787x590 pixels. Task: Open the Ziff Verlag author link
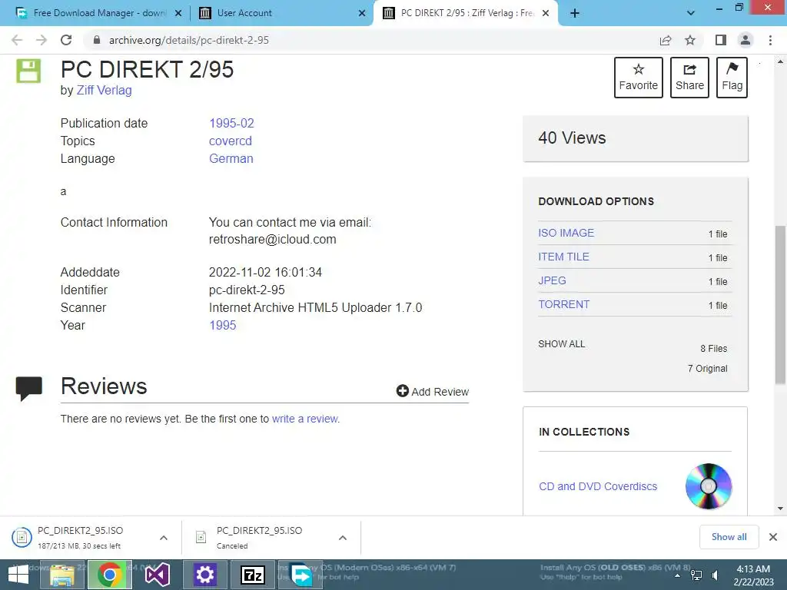tap(104, 91)
